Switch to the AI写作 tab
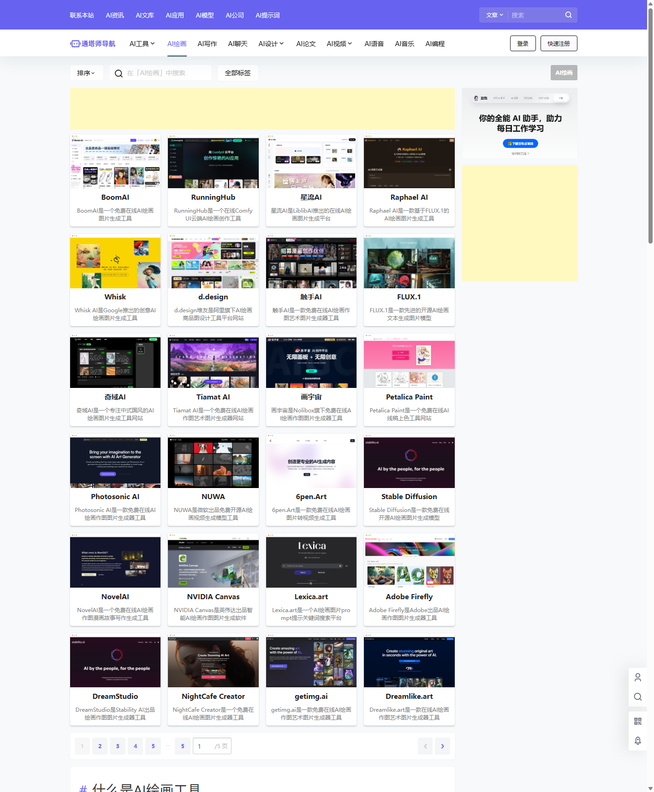The height and width of the screenshot is (792, 654). (207, 44)
